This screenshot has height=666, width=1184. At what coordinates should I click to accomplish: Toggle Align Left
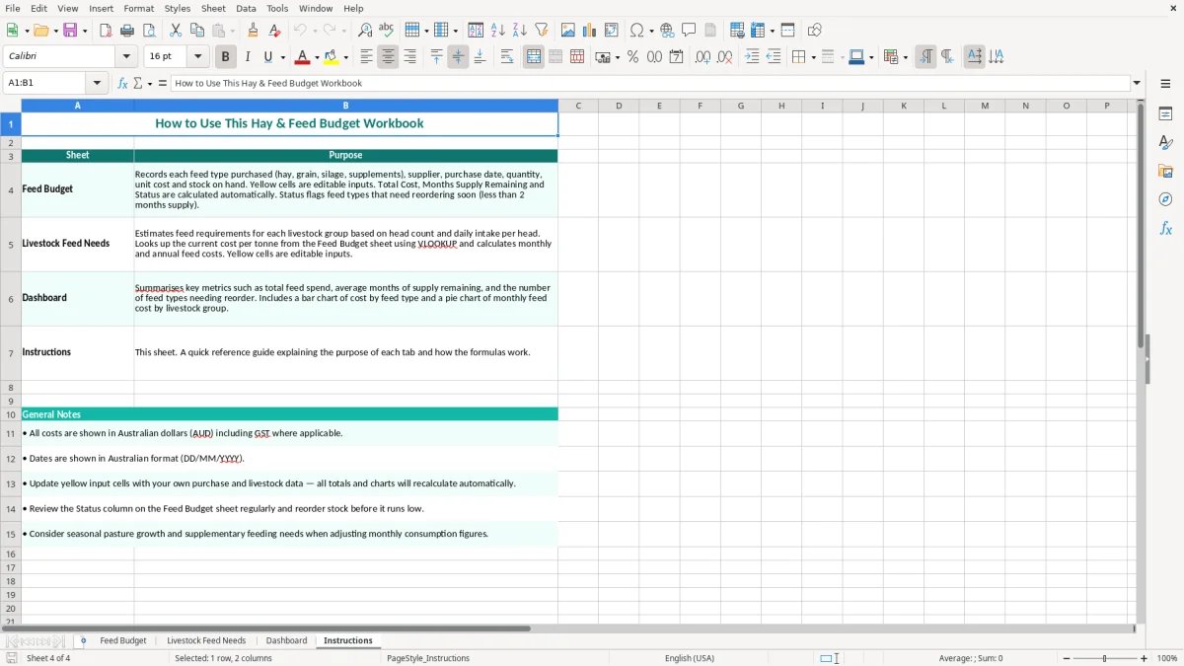pyautogui.click(x=366, y=57)
